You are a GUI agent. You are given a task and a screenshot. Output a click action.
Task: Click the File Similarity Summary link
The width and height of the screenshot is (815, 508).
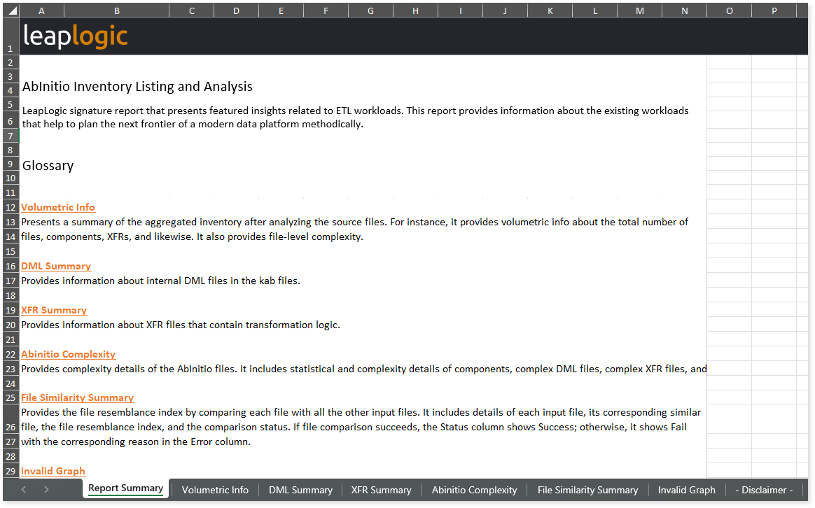[x=77, y=397]
